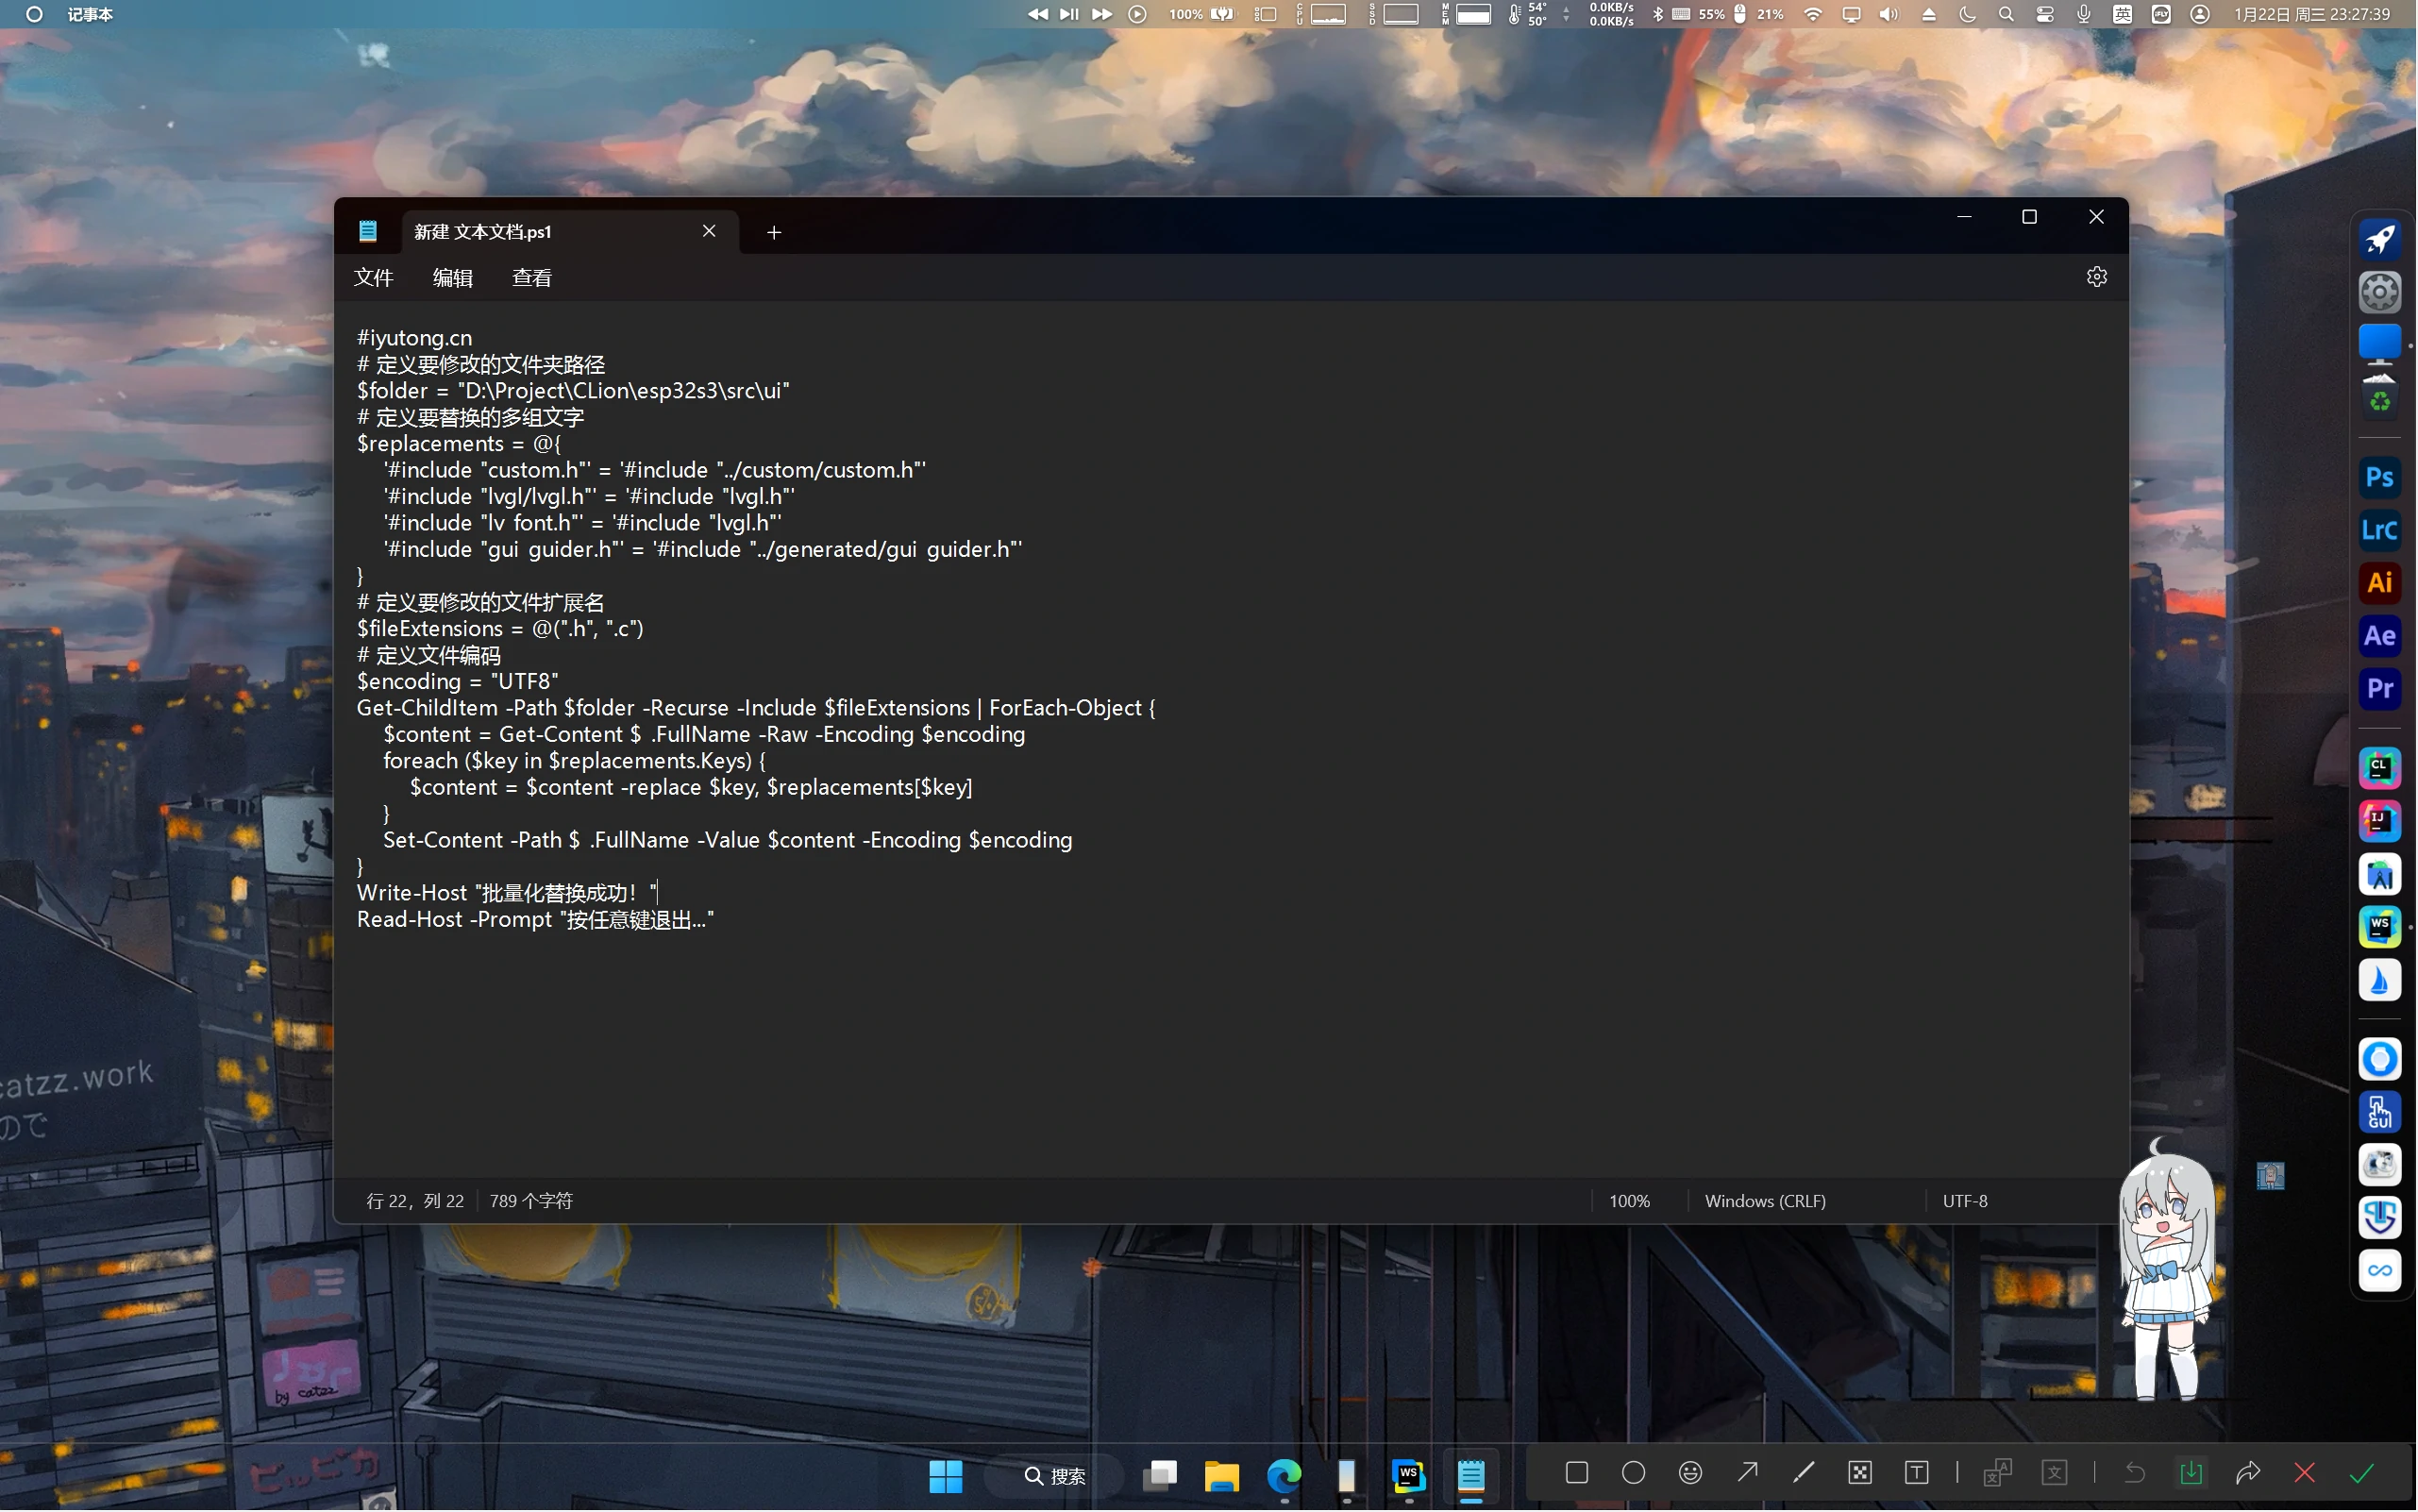Open Notepad settings gear
This screenshot has height=1512, width=2418.
pyautogui.click(x=2096, y=277)
